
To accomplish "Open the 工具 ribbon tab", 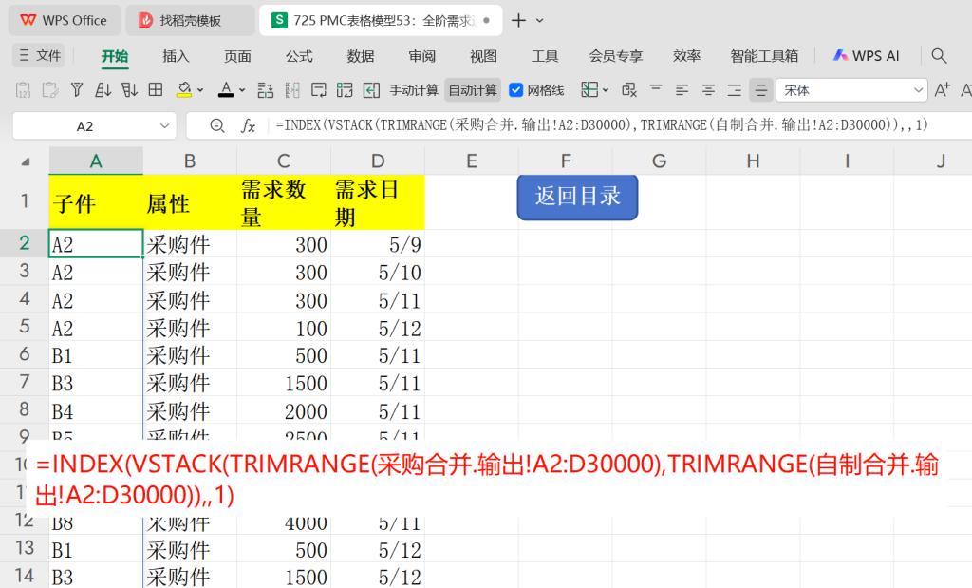I will point(545,56).
